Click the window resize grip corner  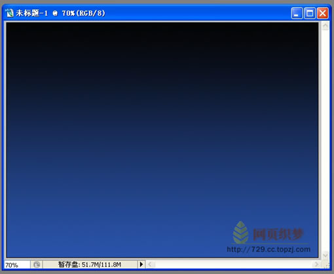[x=326, y=265]
